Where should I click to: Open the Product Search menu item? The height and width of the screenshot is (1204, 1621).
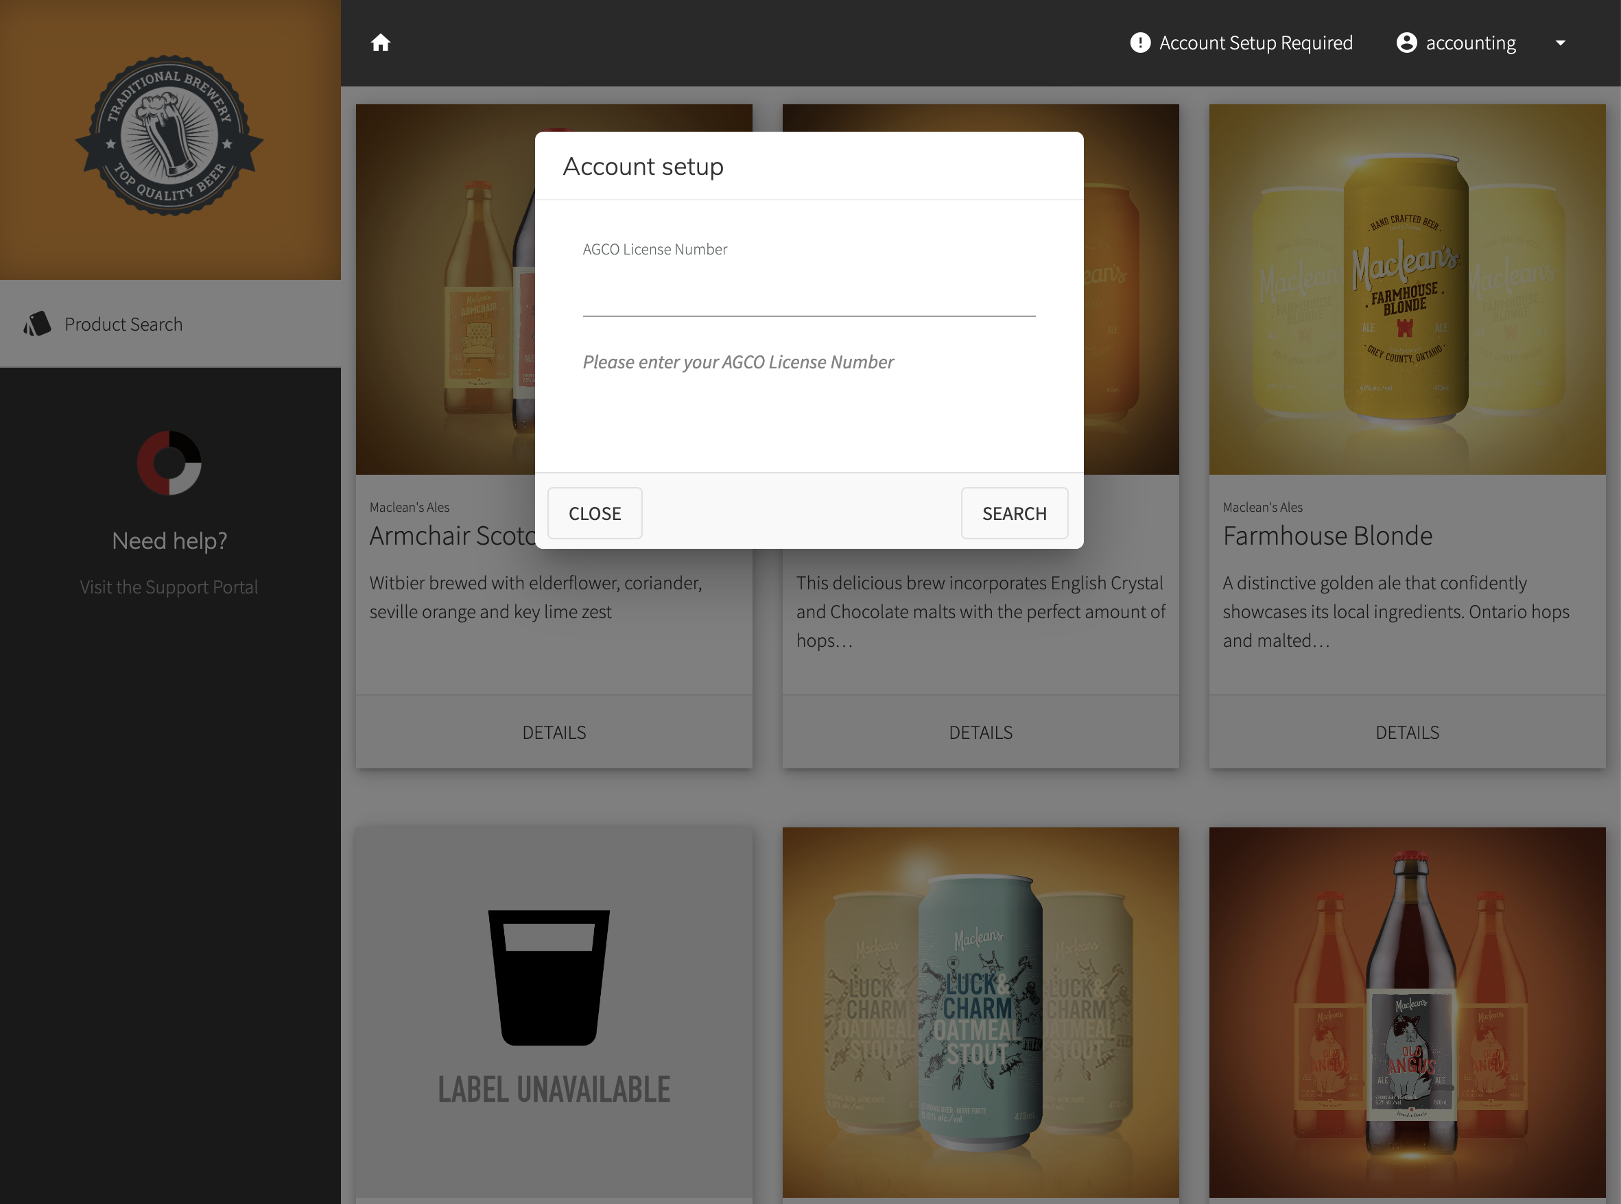(x=123, y=324)
